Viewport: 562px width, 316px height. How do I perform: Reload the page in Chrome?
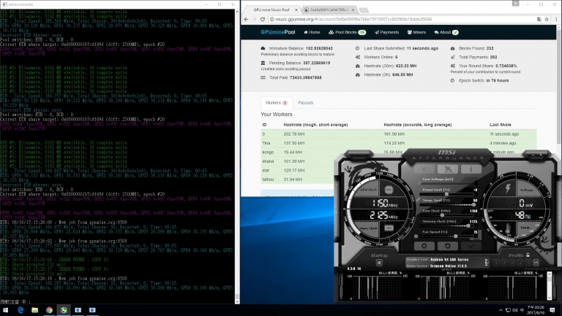[263, 19]
